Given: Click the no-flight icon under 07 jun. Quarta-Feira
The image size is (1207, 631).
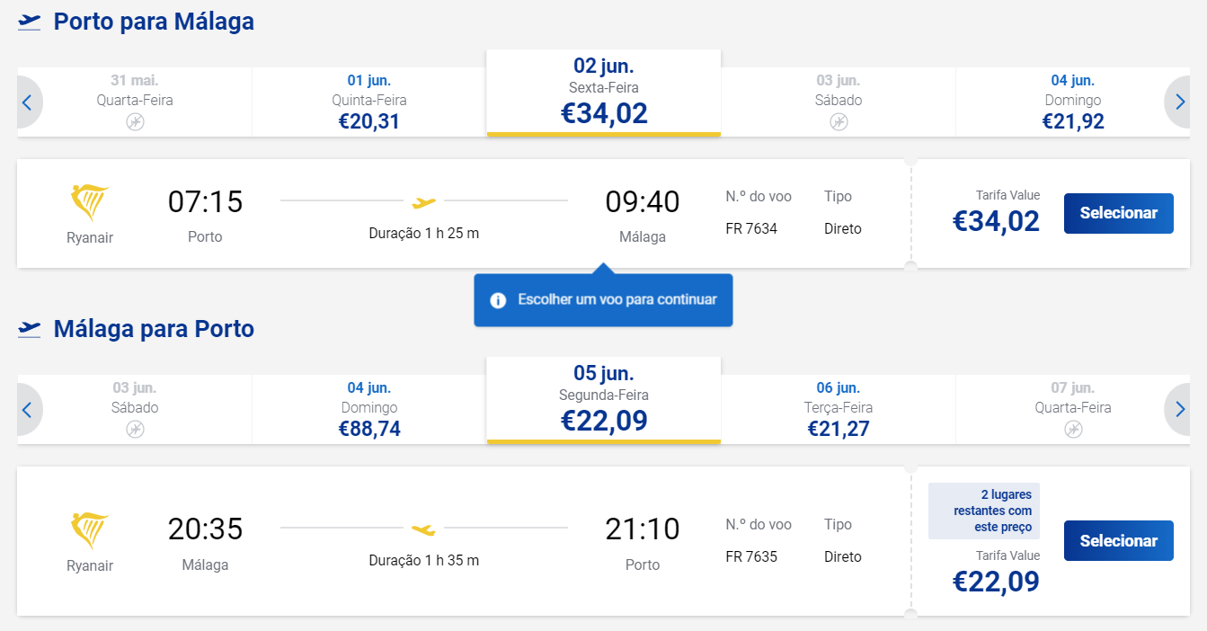Looking at the screenshot, I should [x=1073, y=429].
